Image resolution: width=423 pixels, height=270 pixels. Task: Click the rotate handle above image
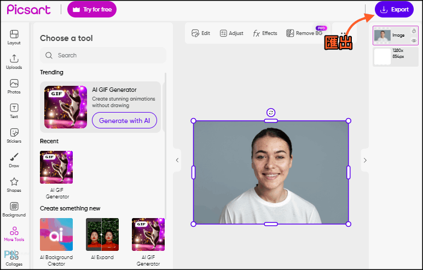[x=271, y=113]
